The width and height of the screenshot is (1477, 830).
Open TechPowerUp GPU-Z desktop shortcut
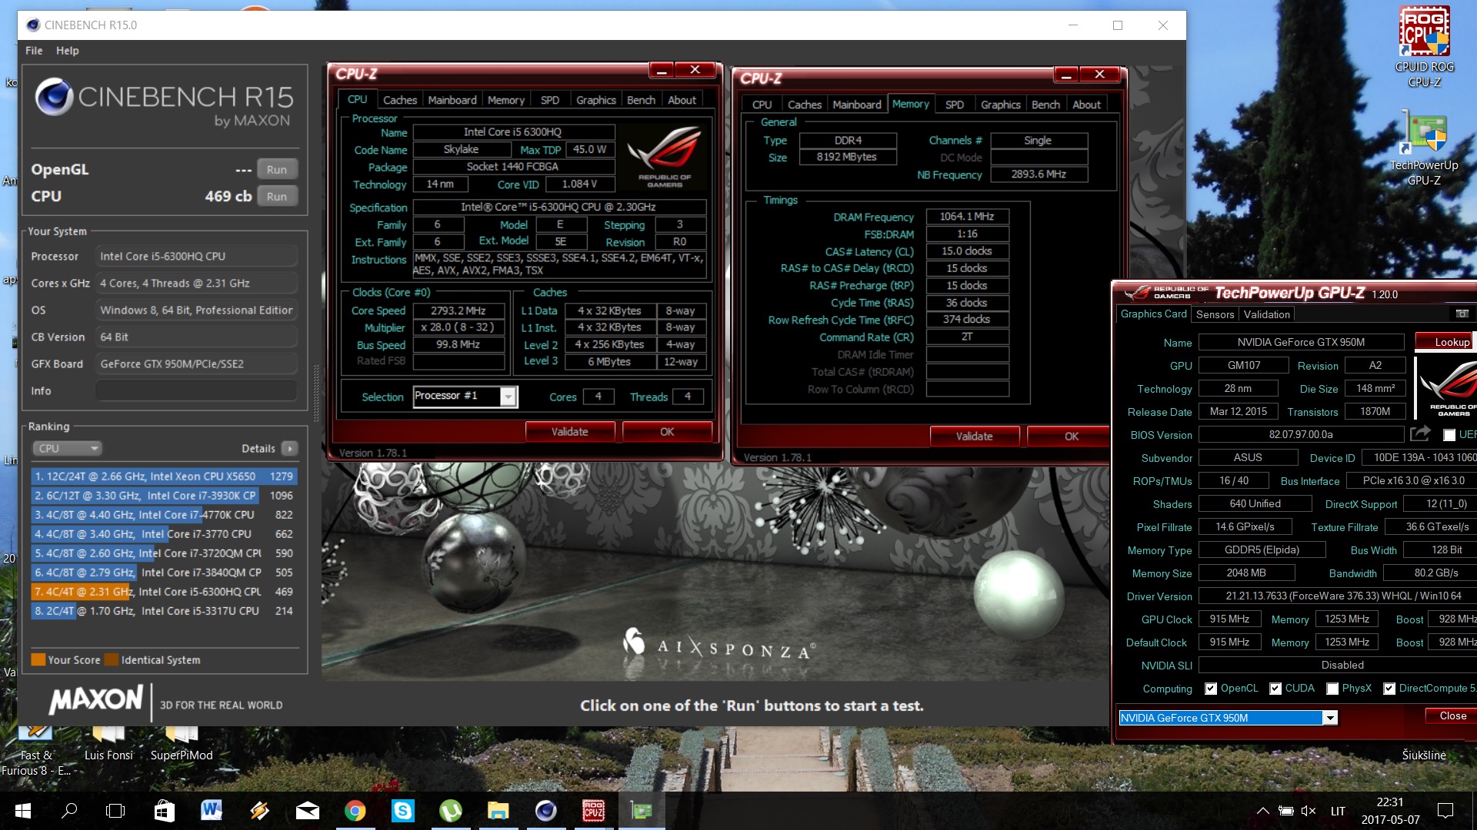click(x=1424, y=148)
